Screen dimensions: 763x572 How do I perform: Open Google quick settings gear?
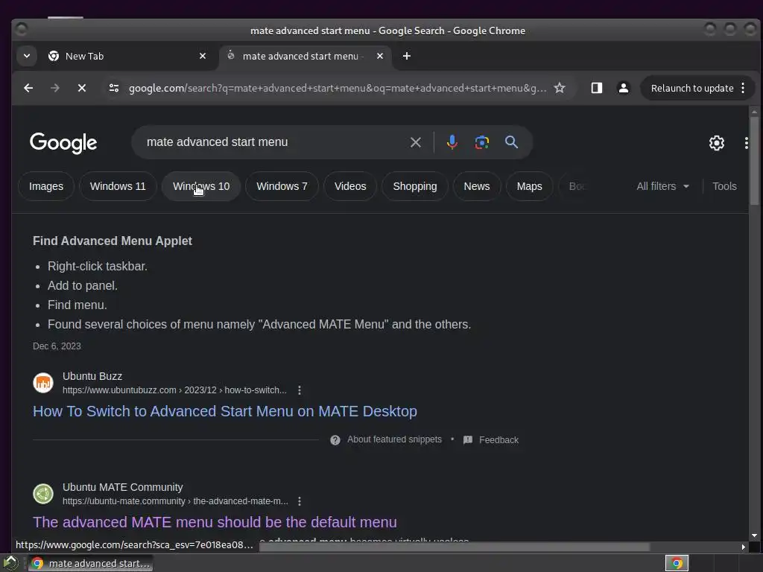tap(716, 143)
